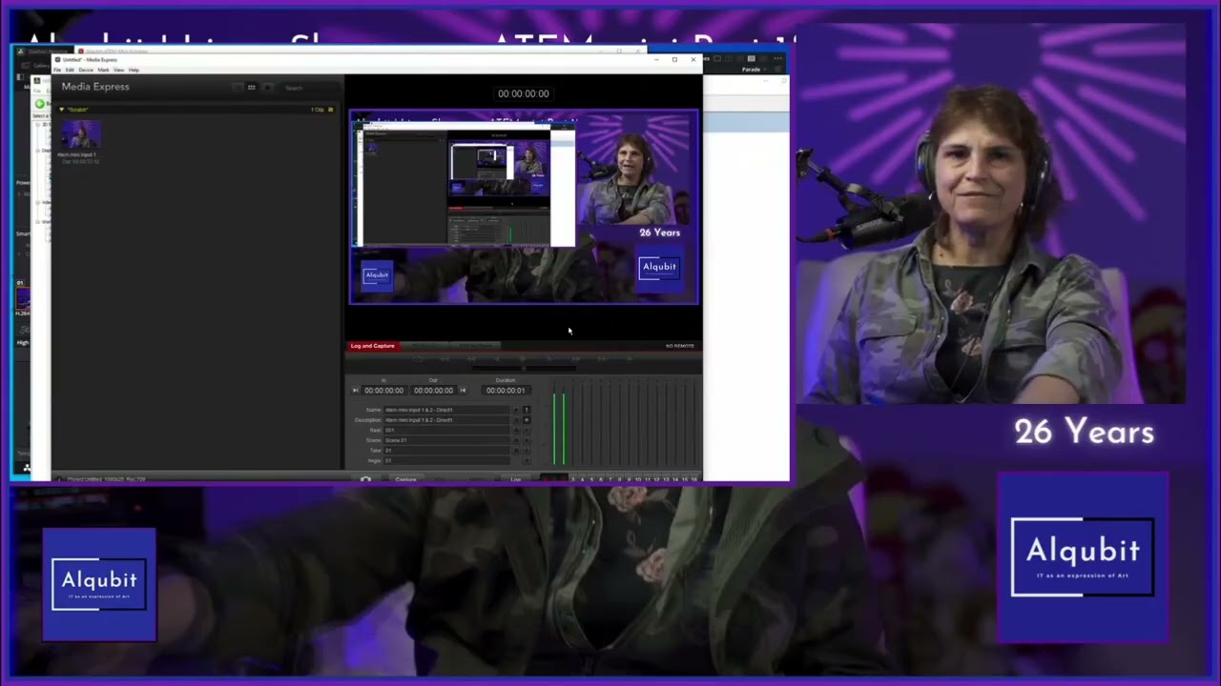
Task: Click the Mark Out button
Action: (x=463, y=391)
